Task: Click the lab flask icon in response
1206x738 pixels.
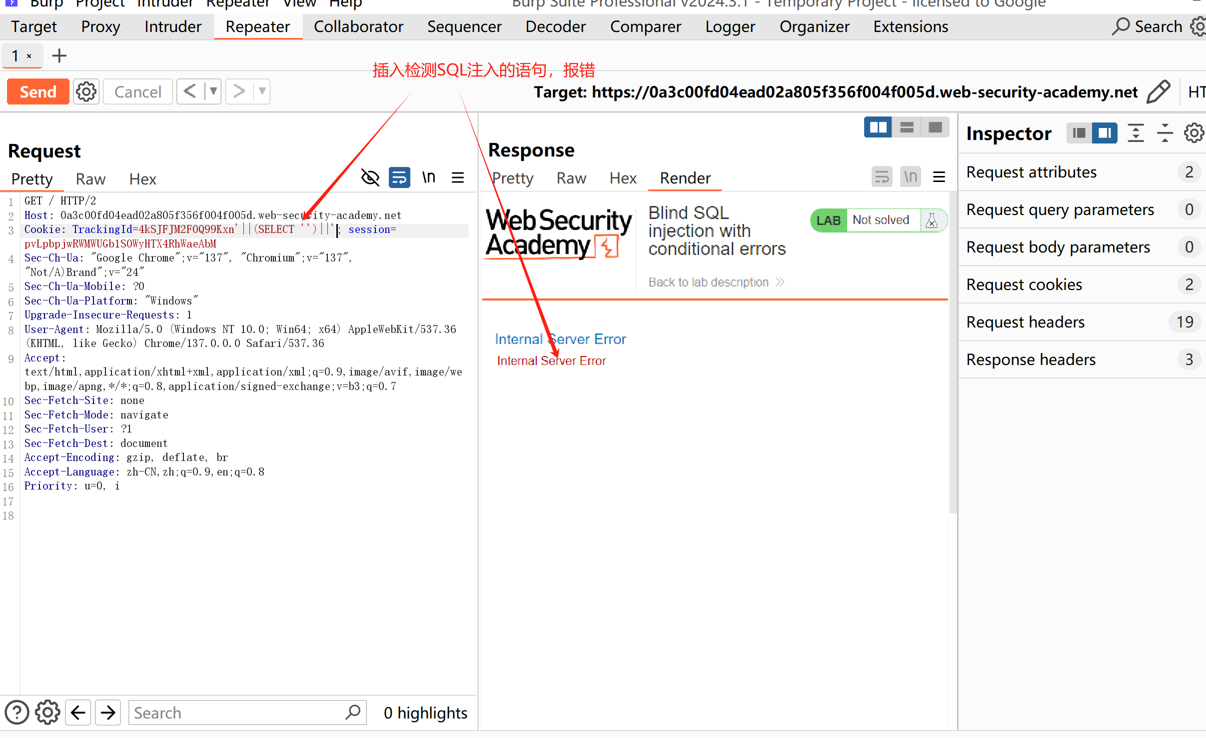Action: pyautogui.click(x=932, y=220)
